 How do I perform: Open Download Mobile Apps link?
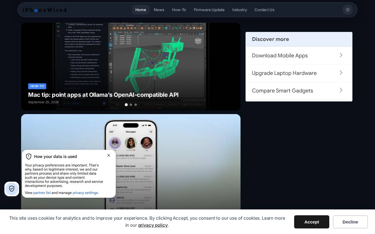click(x=280, y=56)
